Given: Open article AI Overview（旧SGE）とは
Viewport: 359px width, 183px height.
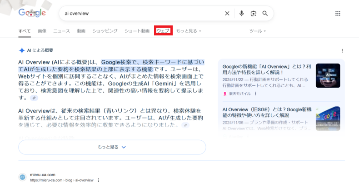Looking at the screenshot, I should [x=267, y=112].
